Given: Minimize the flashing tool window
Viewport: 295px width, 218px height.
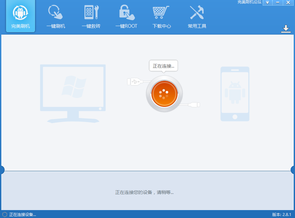Looking at the screenshot, I should 278,2.
